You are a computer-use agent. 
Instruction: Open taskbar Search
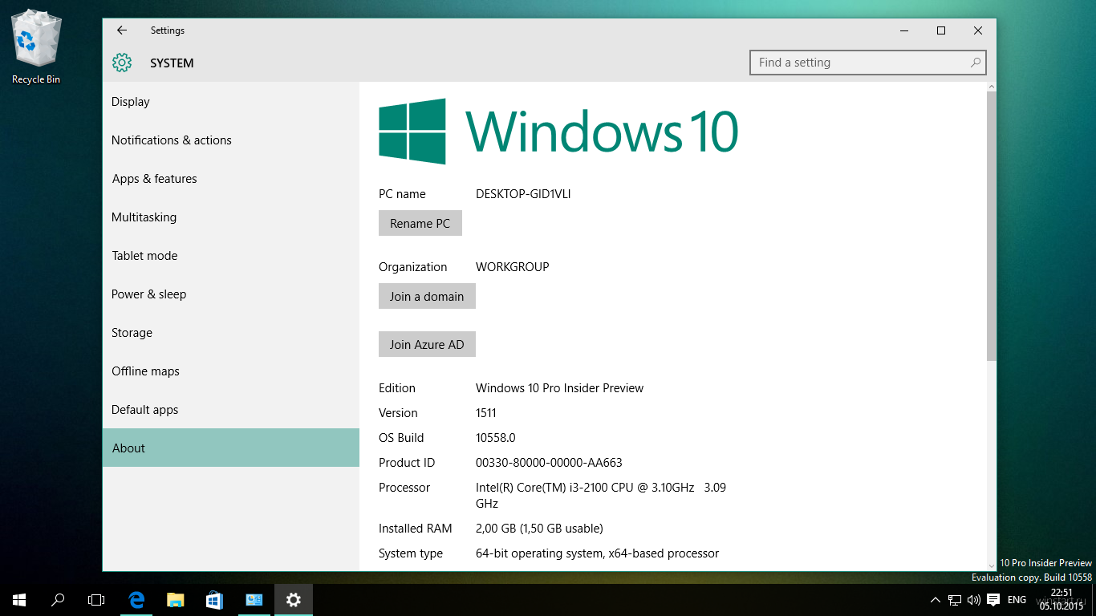pyautogui.click(x=58, y=600)
